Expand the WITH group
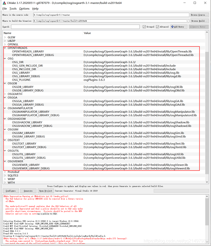 click(5, 182)
